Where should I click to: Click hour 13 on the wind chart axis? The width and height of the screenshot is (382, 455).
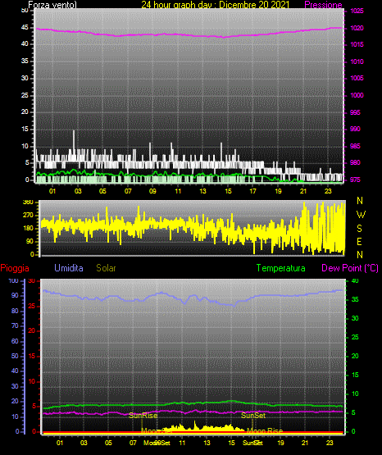pos(202,191)
